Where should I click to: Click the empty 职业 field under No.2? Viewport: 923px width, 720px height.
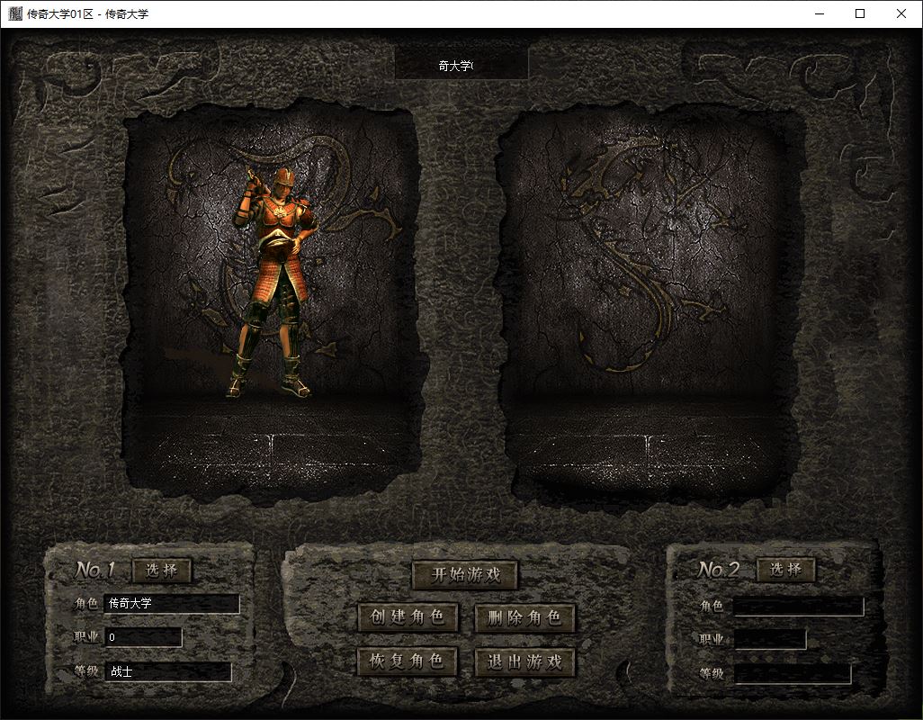(x=769, y=640)
